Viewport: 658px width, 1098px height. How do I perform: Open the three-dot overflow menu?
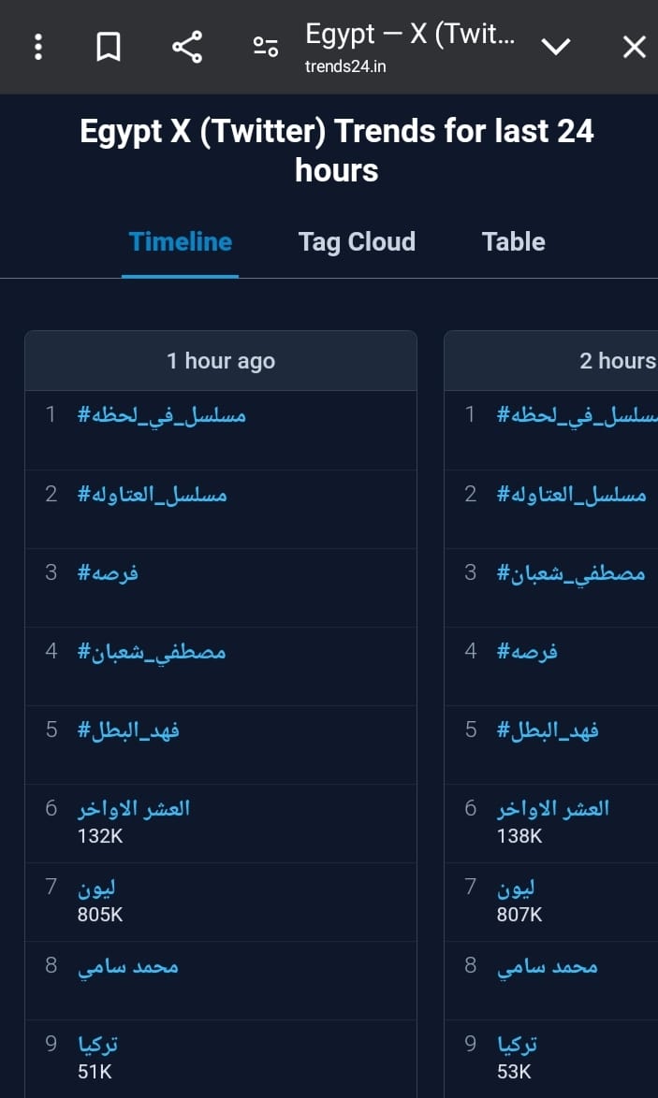click(x=38, y=47)
